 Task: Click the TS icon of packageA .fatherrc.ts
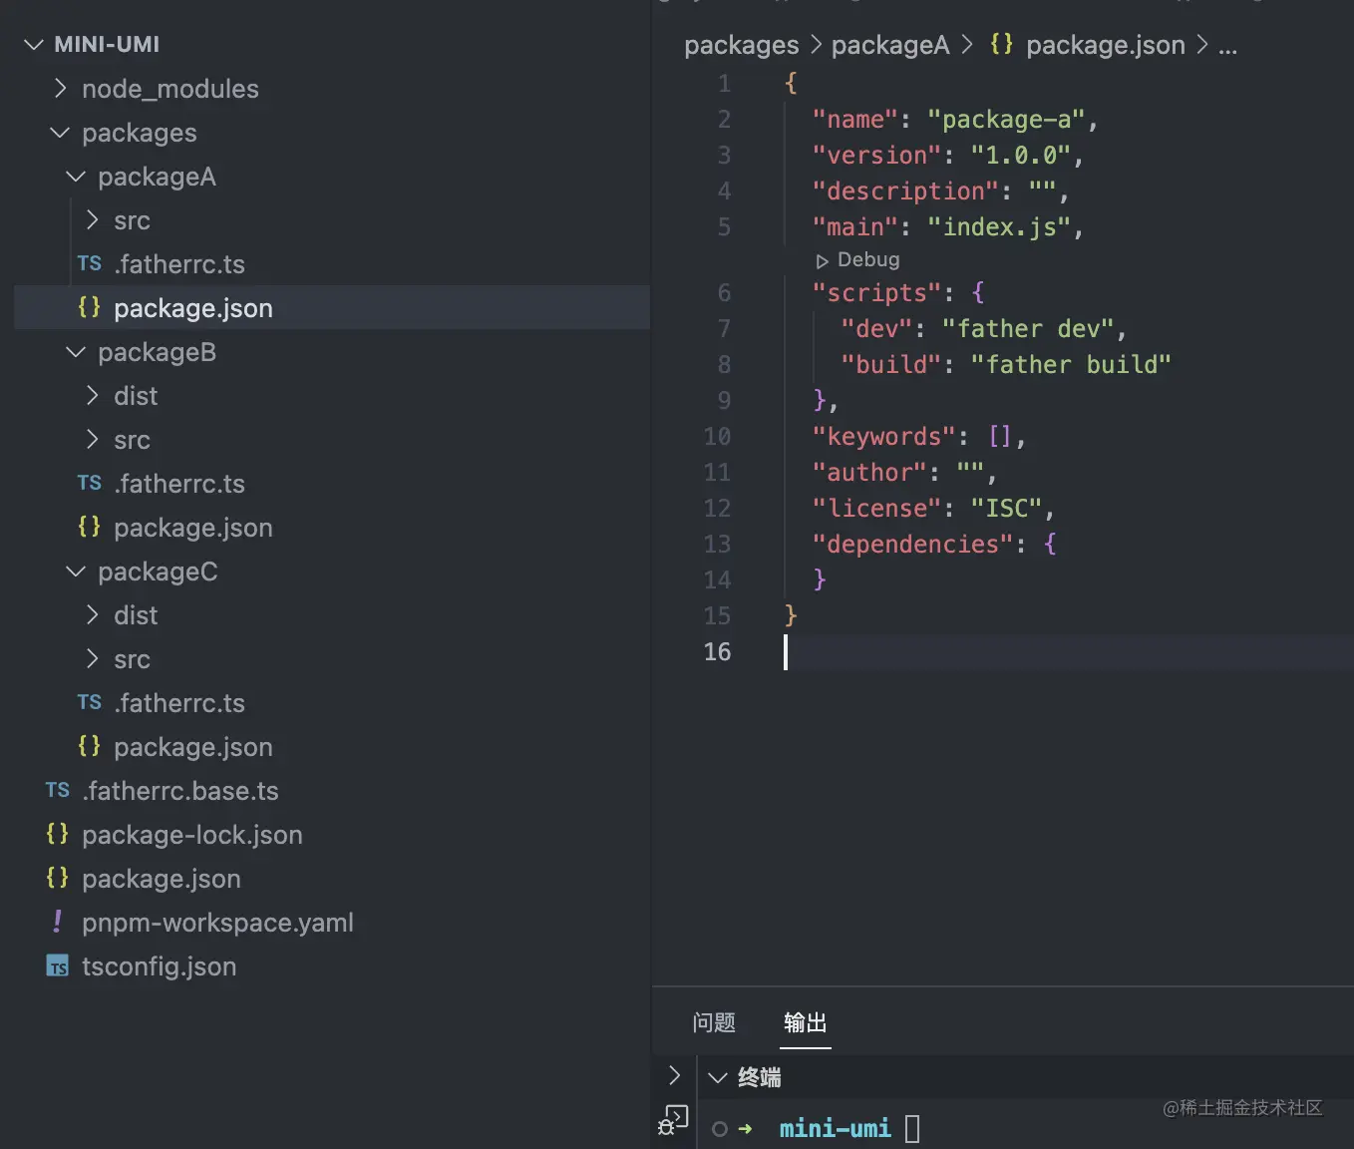[x=90, y=264]
